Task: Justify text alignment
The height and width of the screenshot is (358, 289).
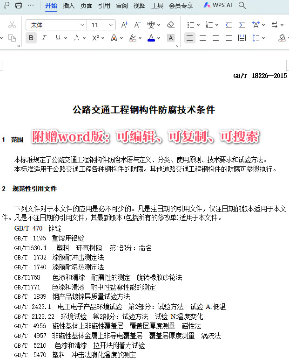Action: click(x=229, y=38)
